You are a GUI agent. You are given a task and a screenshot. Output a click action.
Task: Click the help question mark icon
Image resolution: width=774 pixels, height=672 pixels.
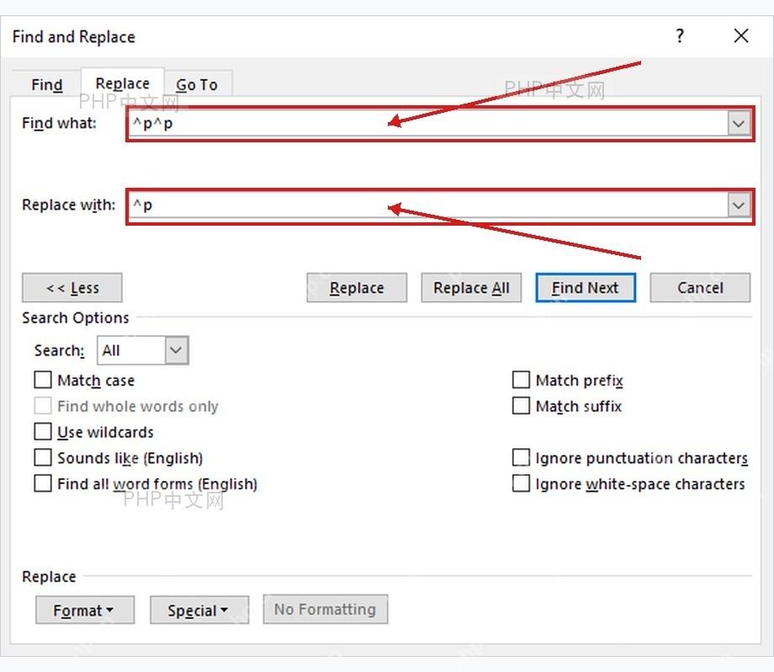pyautogui.click(x=680, y=36)
